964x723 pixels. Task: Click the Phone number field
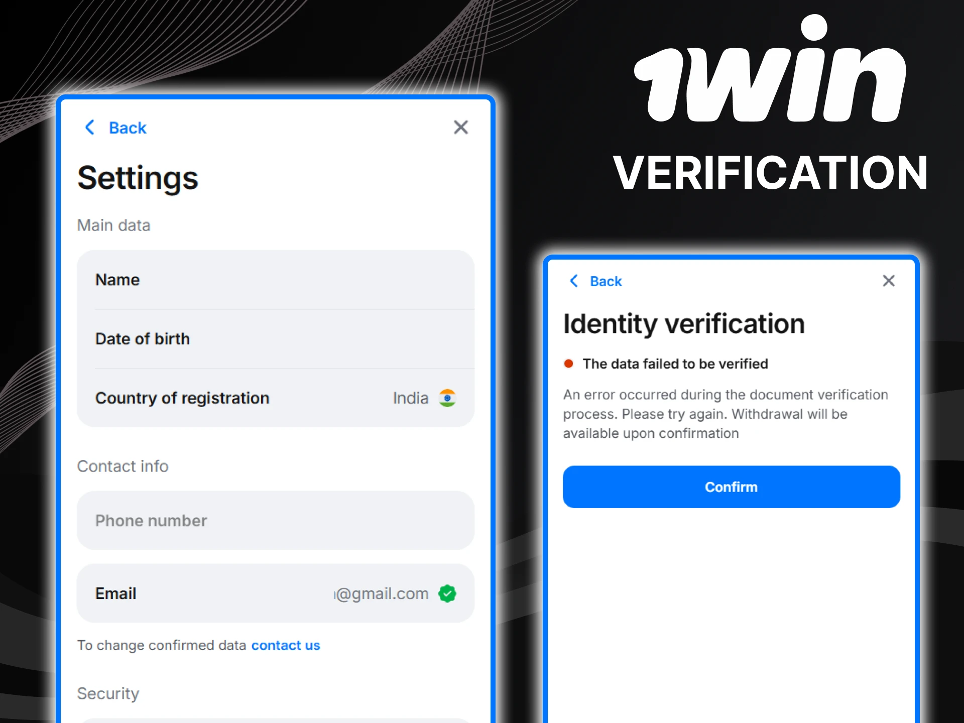(275, 521)
